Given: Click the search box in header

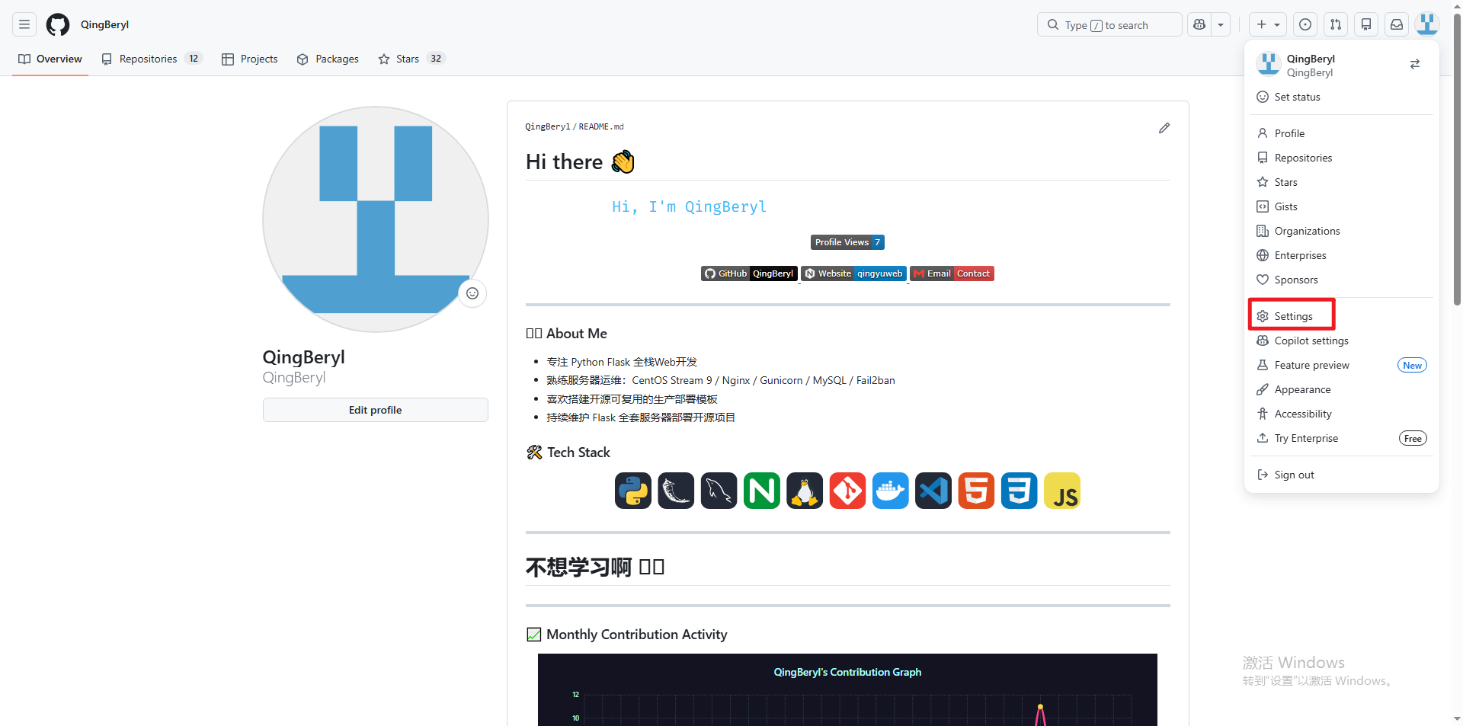Looking at the screenshot, I should (x=1109, y=24).
